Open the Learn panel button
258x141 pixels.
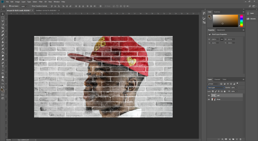point(250,13)
